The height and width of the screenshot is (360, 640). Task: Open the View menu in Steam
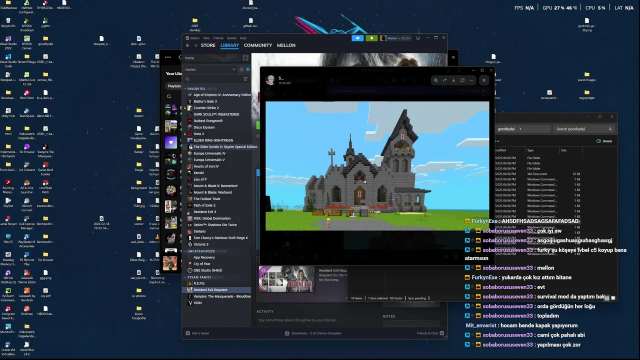[x=206, y=38]
